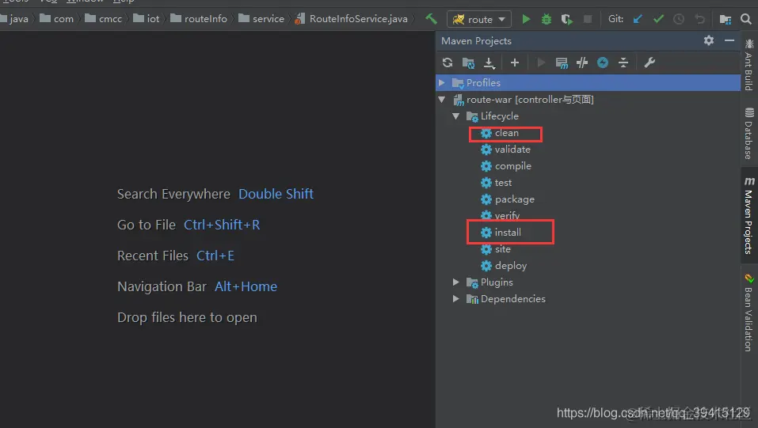Click the routeInfo breadcrumb folder
758x428 pixels.
tap(199, 19)
